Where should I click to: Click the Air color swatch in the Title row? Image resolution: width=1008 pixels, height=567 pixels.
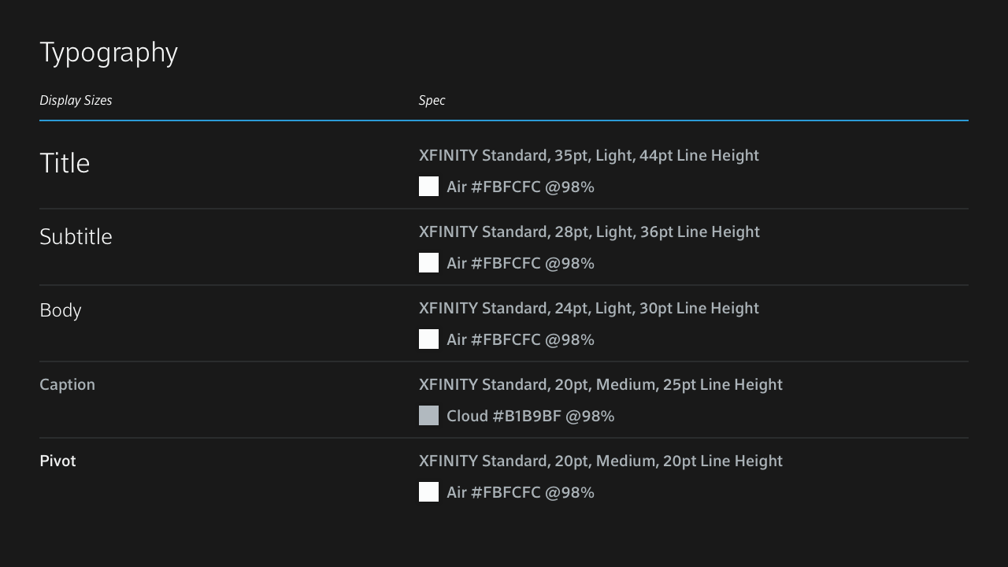(428, 187)
